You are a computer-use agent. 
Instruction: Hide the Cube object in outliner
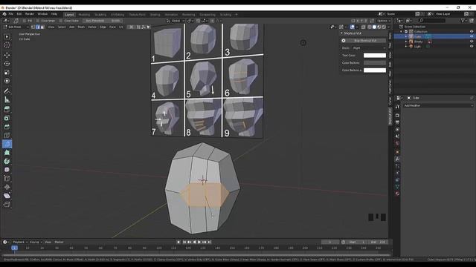tap(472, 36)
